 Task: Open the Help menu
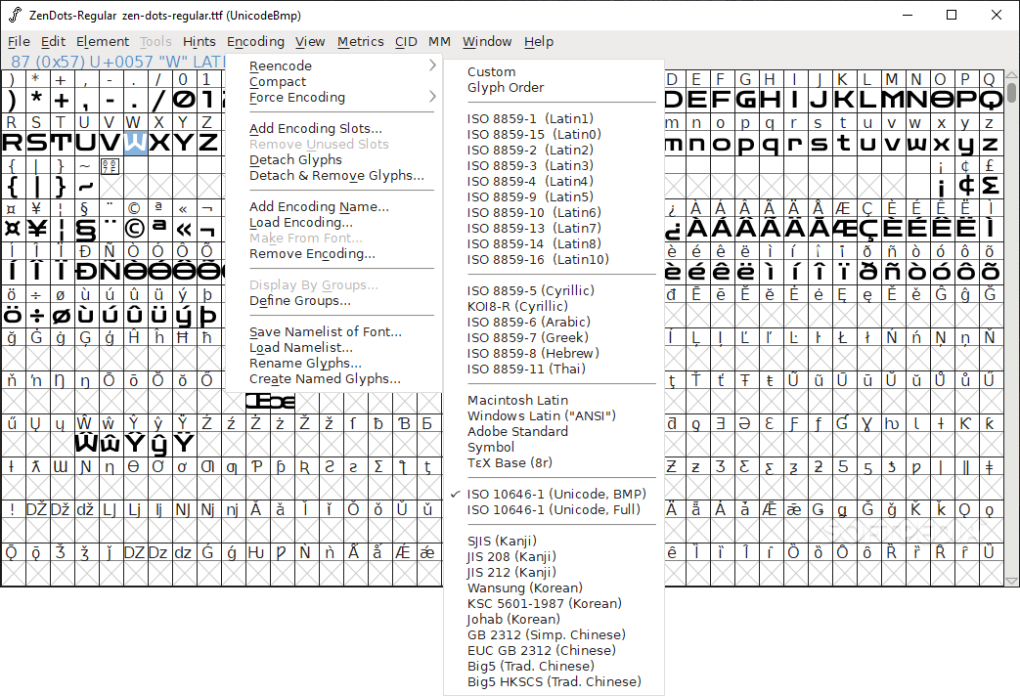click(539, 42)
